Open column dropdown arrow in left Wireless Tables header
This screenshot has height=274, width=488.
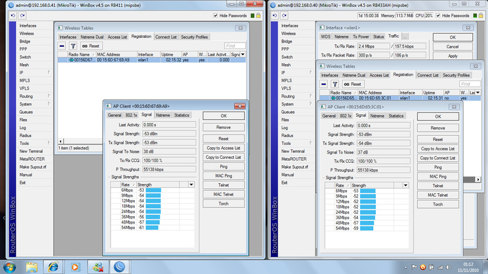tap(243, 54)
